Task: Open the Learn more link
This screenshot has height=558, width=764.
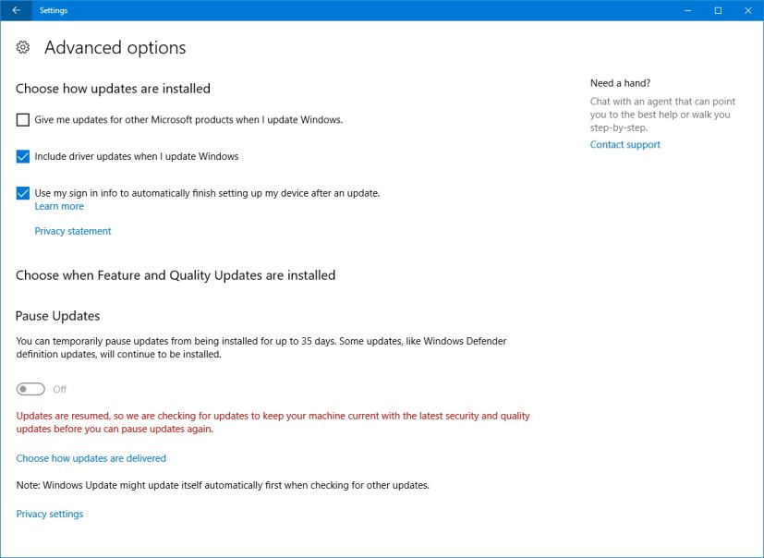Action: [x=59, y=205]
